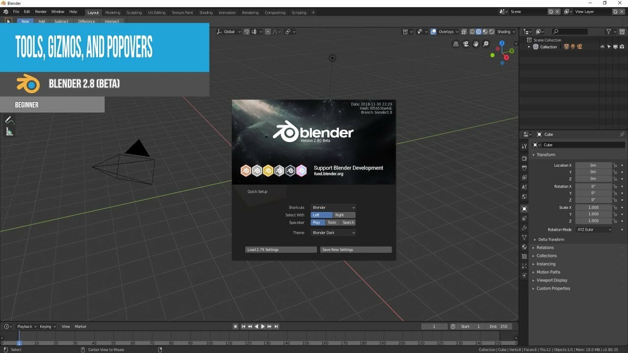Screen dimensions: 628x353
Task: Click the Load 2.79 Settings button
Action: [280, 250]
